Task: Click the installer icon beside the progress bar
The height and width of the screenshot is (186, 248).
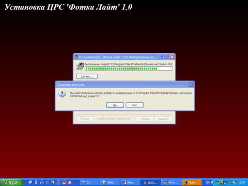Action: pos(80,66)
